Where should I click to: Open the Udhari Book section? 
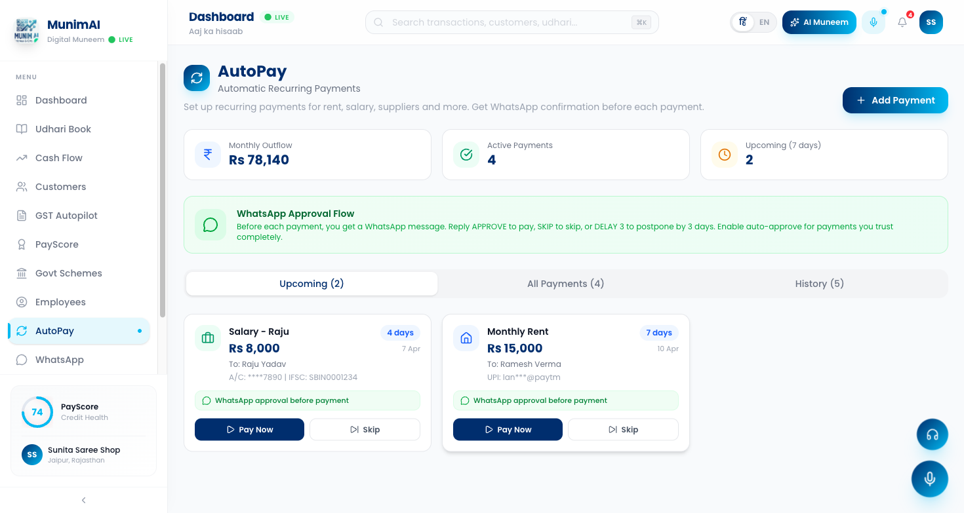tap(62, 128)
